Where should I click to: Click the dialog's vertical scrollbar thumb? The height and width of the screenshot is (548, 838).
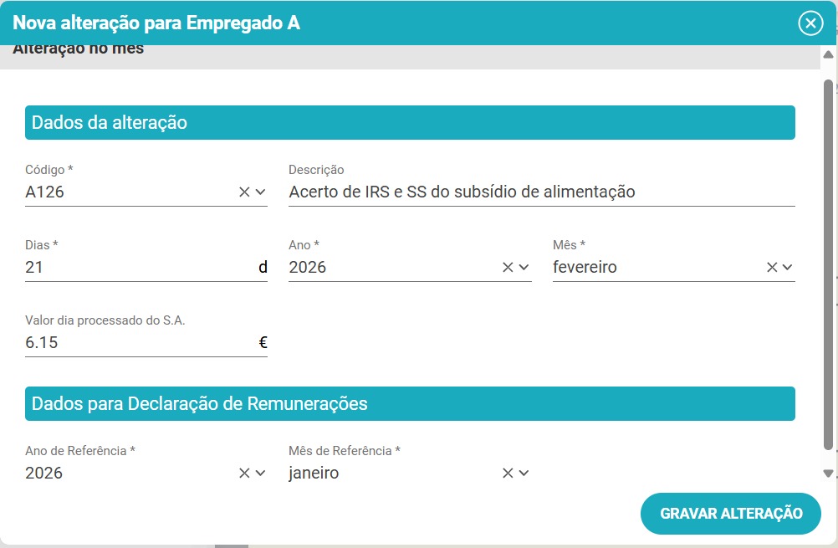pos(828,264)
